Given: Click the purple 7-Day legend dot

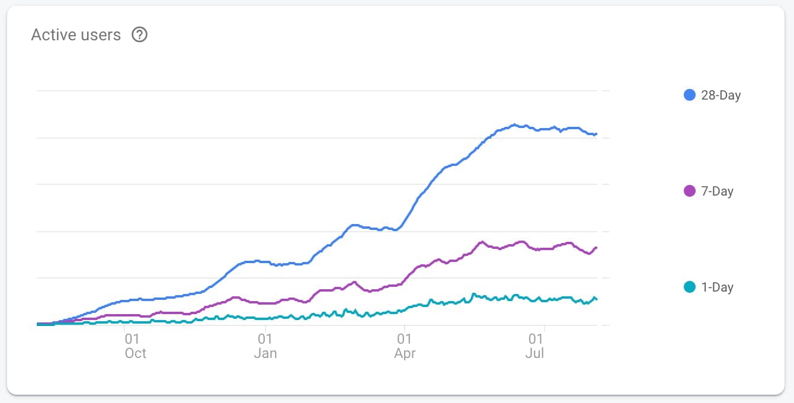Looking at the screenshot, I should tap(689, 191).
